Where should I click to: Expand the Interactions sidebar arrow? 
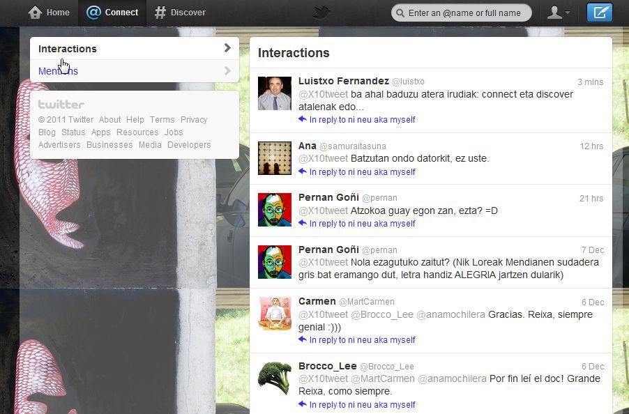(227, 48)
